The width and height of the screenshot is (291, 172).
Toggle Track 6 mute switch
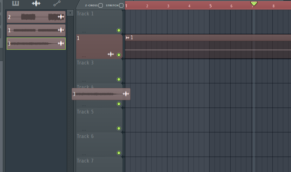point(119,153)
